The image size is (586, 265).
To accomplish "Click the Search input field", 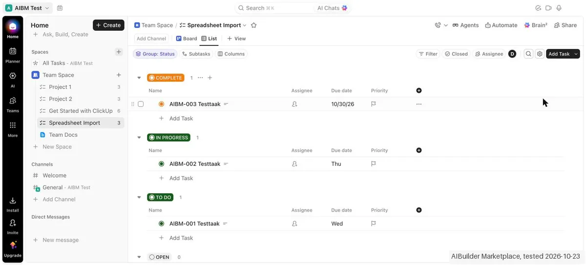I will 273,8.
